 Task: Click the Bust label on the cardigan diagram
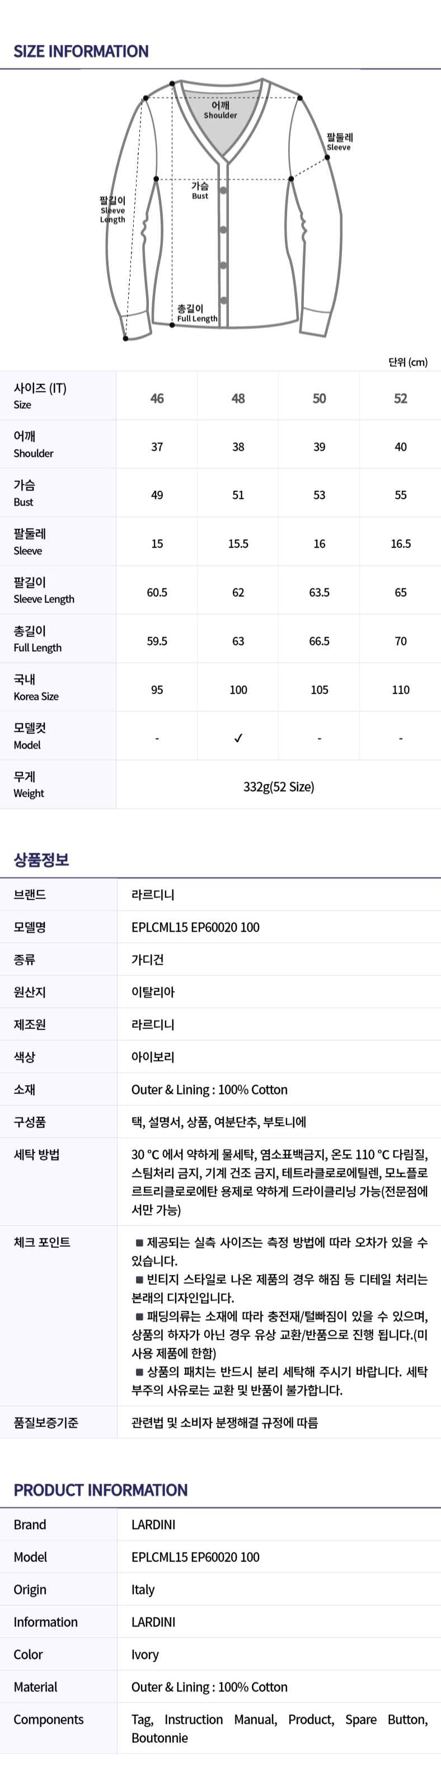(200, 190)
